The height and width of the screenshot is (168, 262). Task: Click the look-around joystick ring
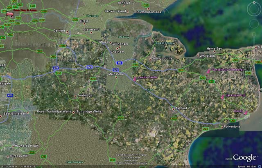coord(254,9)
